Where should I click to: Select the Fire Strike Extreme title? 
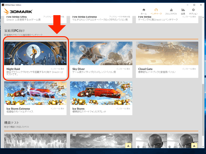pyautogui.click(x=85, y=17)
